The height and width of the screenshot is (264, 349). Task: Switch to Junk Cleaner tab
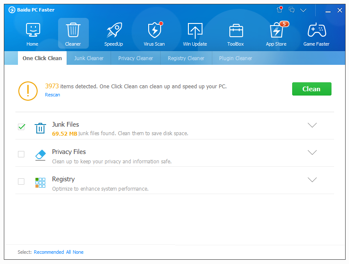coord(89,58)
